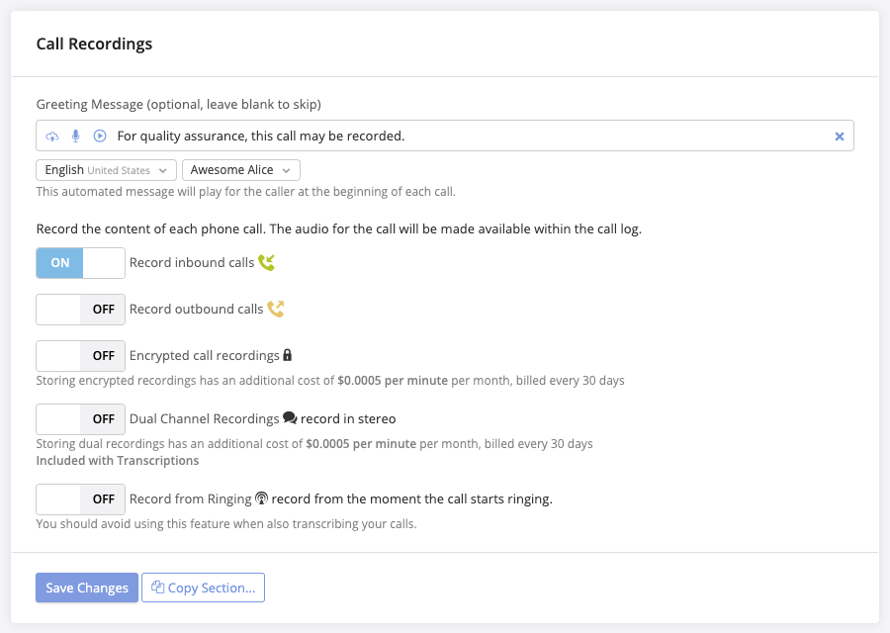Click the green inbound call phone icon
The image size is (890, 633).
click(266, 262)
